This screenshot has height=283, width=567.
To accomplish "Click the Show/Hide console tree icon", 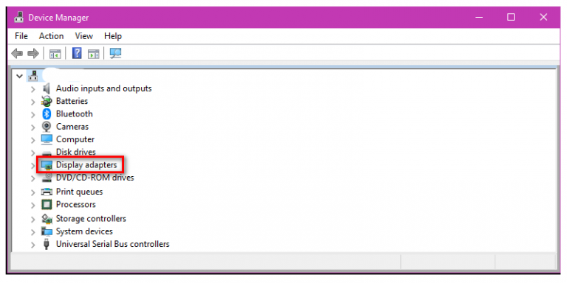I will click(55, 54).
